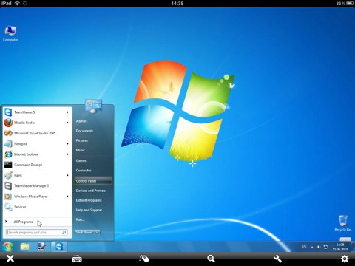
Task: Click the Show desktop strip at taskbar end
Action: [353, 247]
